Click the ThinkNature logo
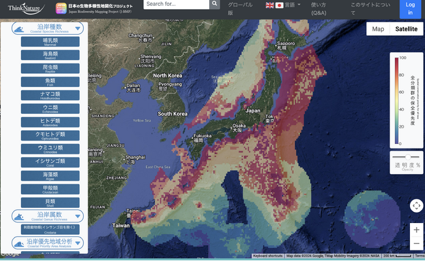 click(x=26, y=9)
